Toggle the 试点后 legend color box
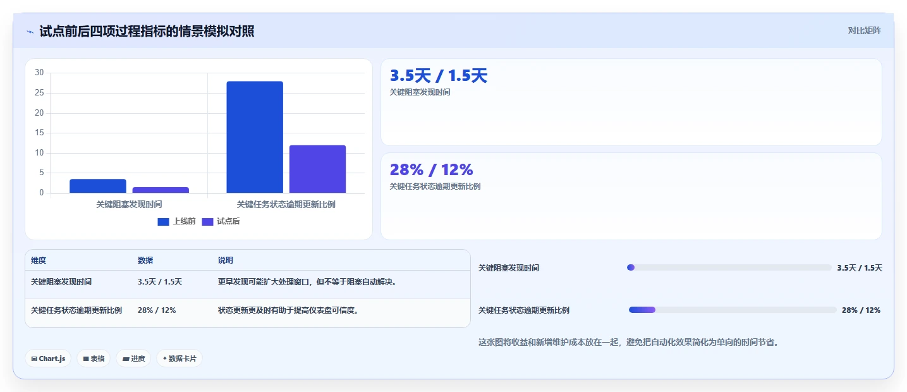The height and width of the screenshot is (392, 907). [x=208, y=221]
